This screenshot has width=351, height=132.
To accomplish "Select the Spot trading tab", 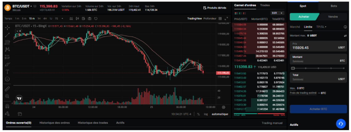I will coord(303,6).
